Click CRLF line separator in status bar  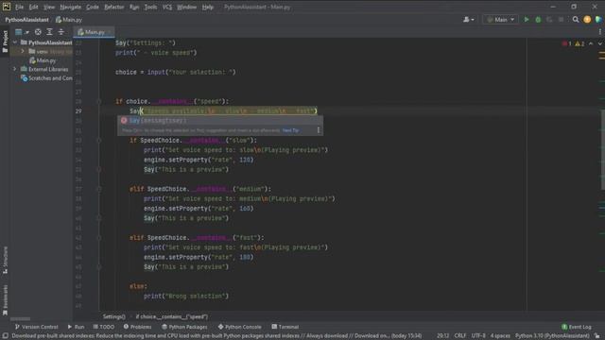click(x=460, y=336)
